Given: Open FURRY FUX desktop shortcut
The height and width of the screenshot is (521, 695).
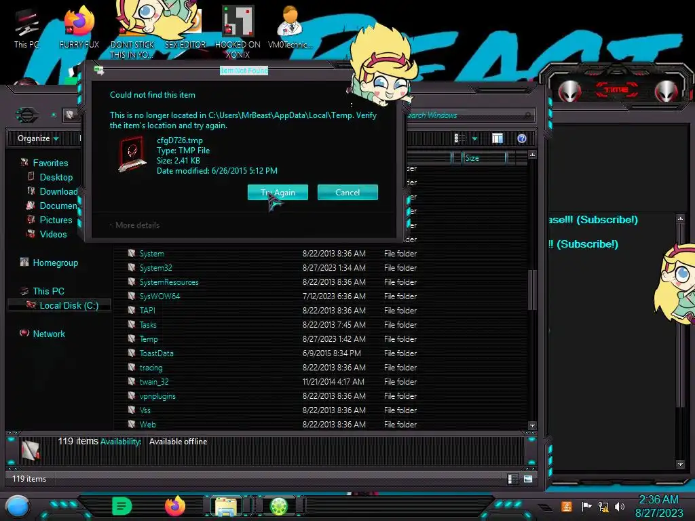Looking at the screenshot, I should click(x=79, y=27).
